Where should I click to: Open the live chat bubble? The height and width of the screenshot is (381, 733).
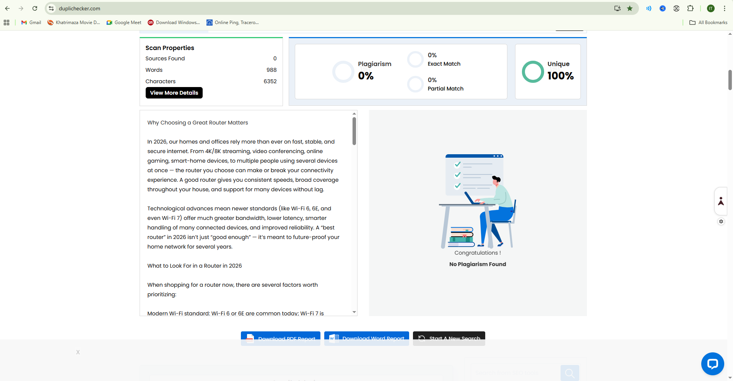pos(712,363)
